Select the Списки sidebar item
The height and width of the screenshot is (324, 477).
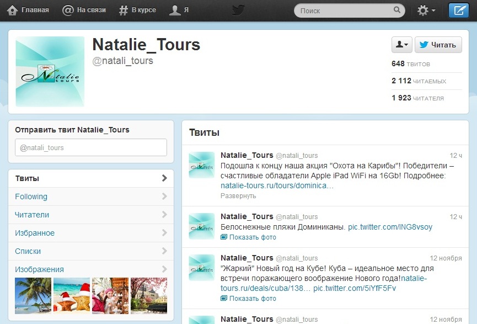pos(91,251)
